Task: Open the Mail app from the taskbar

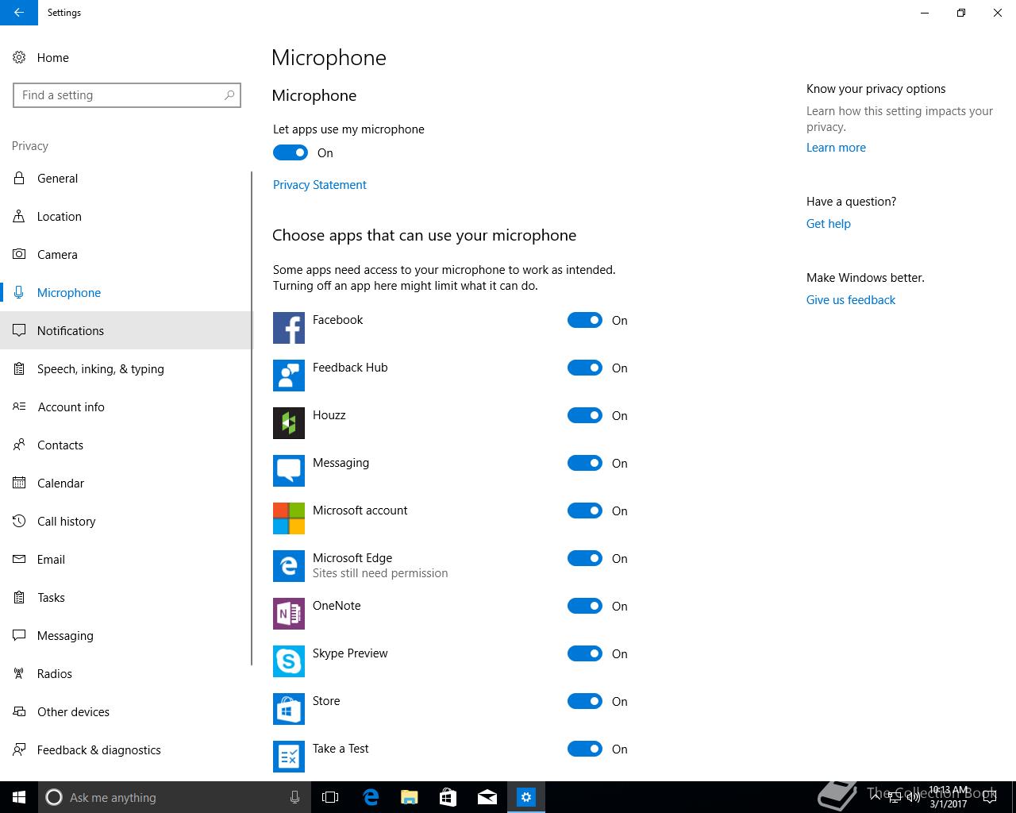Action: pyautogui.click(x=487, y=797)
